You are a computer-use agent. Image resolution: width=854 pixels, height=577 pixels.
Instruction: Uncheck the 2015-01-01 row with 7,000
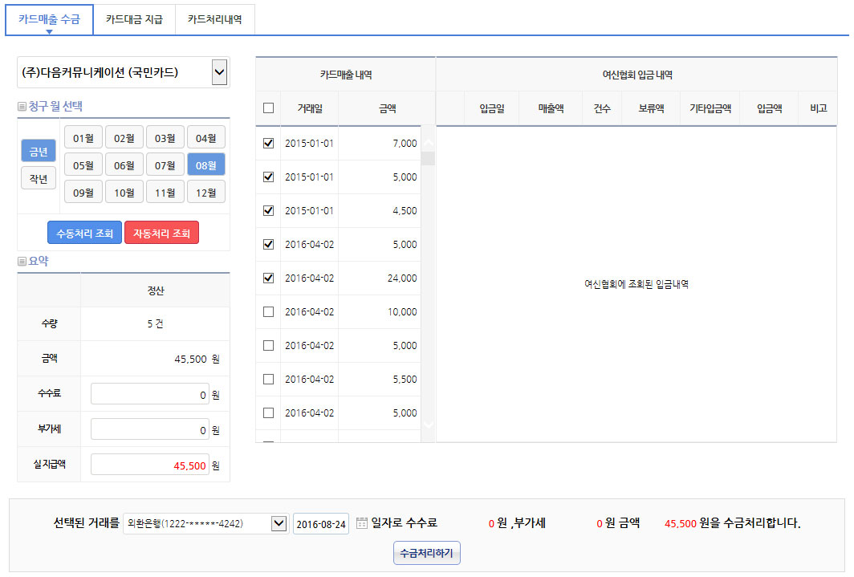pyautogui.click(x=269, y=143)
